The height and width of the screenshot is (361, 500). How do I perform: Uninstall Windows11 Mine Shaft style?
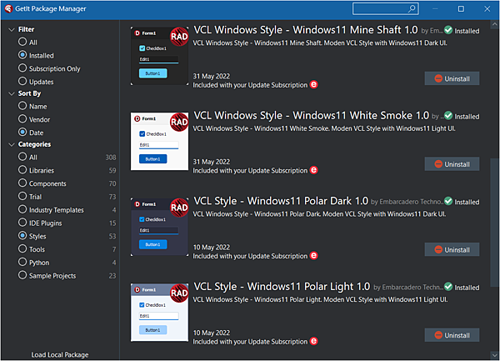[452, 78]
